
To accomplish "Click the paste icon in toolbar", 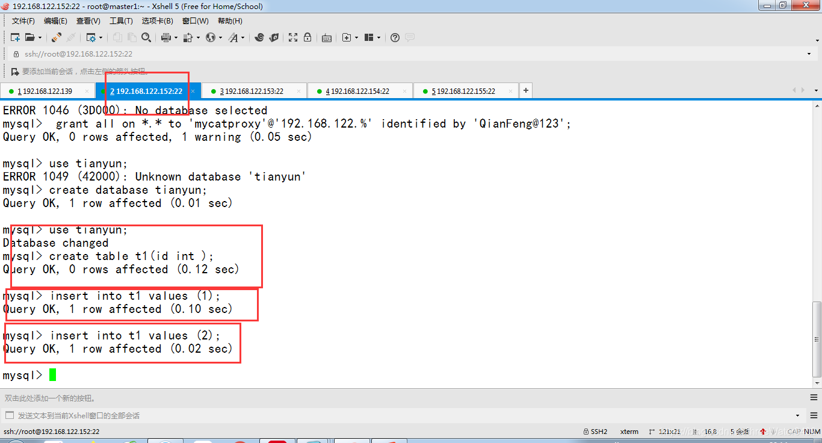I will tap(132, 37).
